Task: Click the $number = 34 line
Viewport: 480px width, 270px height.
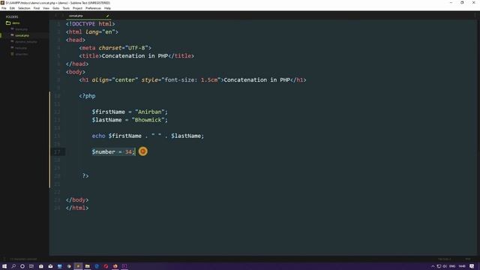Action: [113, 151]
